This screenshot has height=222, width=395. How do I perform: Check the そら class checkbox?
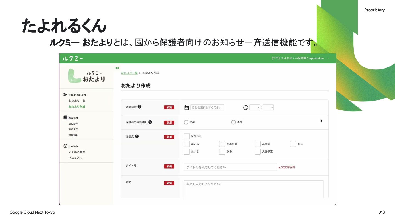point(293,144)
